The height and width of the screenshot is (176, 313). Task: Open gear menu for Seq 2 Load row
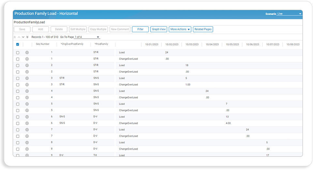pos(27,65)
